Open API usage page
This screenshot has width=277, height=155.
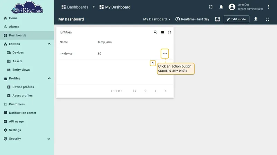[27, 122]
